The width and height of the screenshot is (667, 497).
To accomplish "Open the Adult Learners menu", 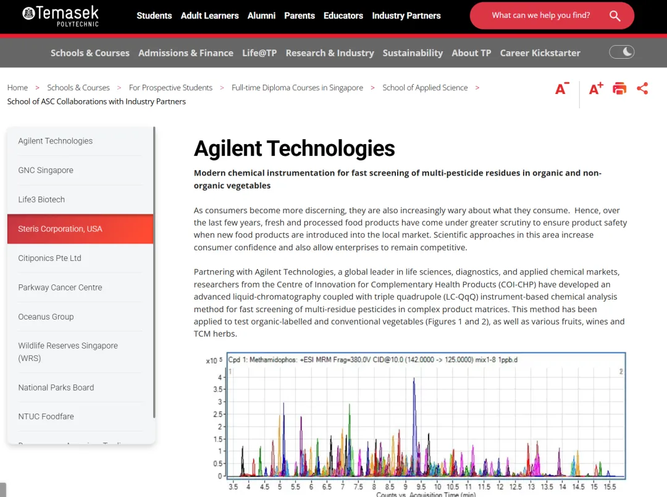I will coord(210,15).
